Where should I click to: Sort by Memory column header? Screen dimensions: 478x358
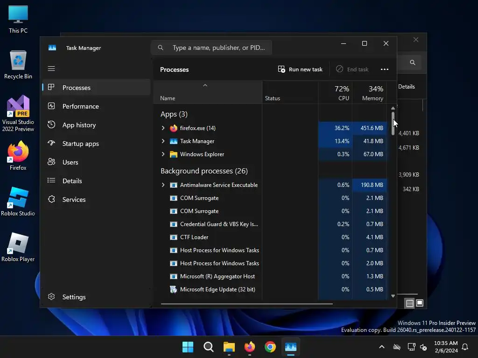click(370, 93)
